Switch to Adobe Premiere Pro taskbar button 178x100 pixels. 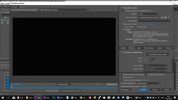coord(38,97)
